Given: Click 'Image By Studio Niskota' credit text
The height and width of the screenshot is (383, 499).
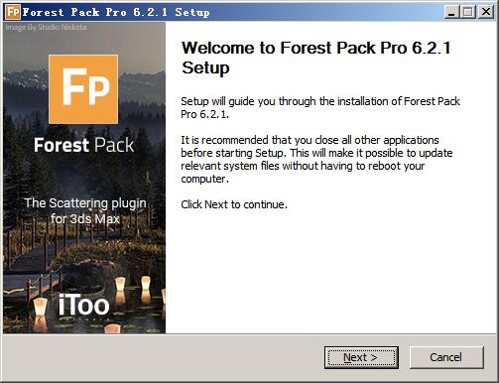Looking at the screenshot, I should (47, 27).
